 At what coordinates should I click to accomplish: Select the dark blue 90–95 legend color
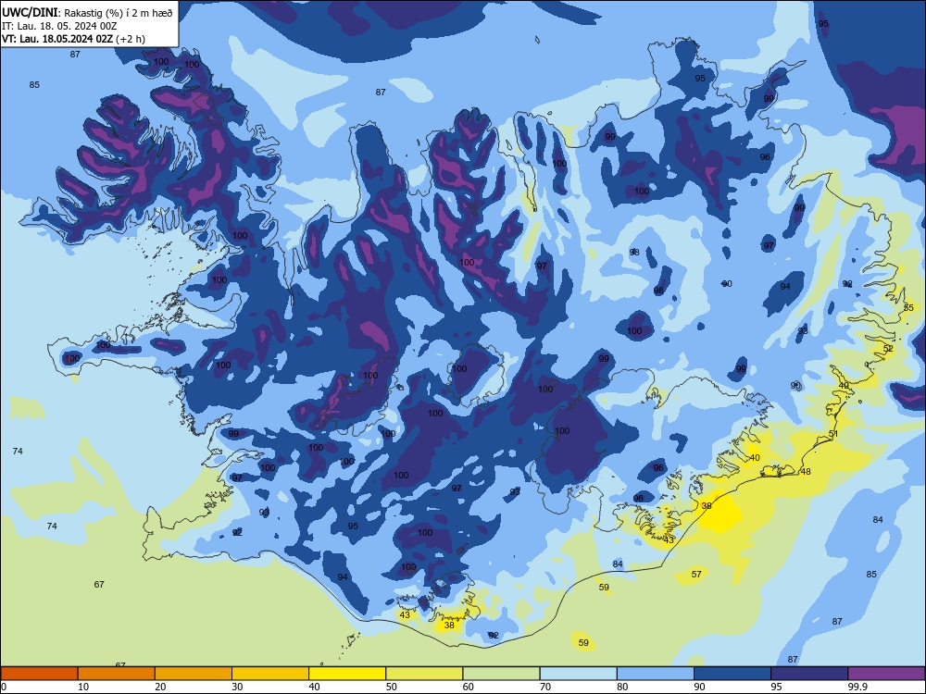point(732,674)
